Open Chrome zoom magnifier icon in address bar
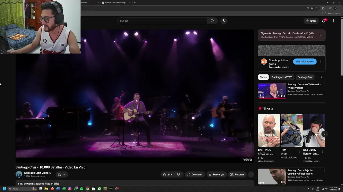The width and height of the screenshot is (343, 192). 312,8
